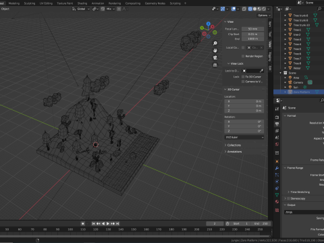Click the pan hand icon in viewport

tap(215, 51)
